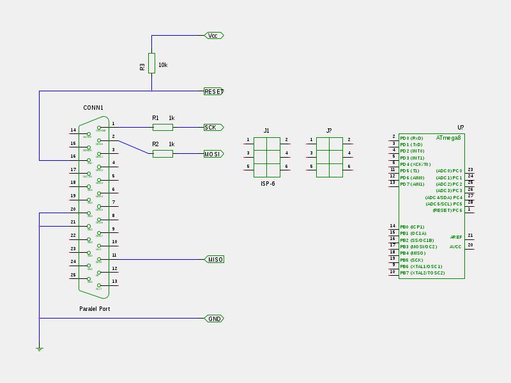Screen dimensions: 511x383
Task: Click the 1k value beside R1
Action: point(172,118)
